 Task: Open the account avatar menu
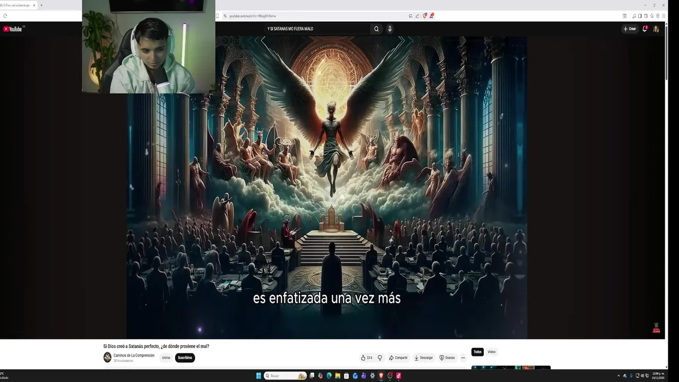pos(656,29)
